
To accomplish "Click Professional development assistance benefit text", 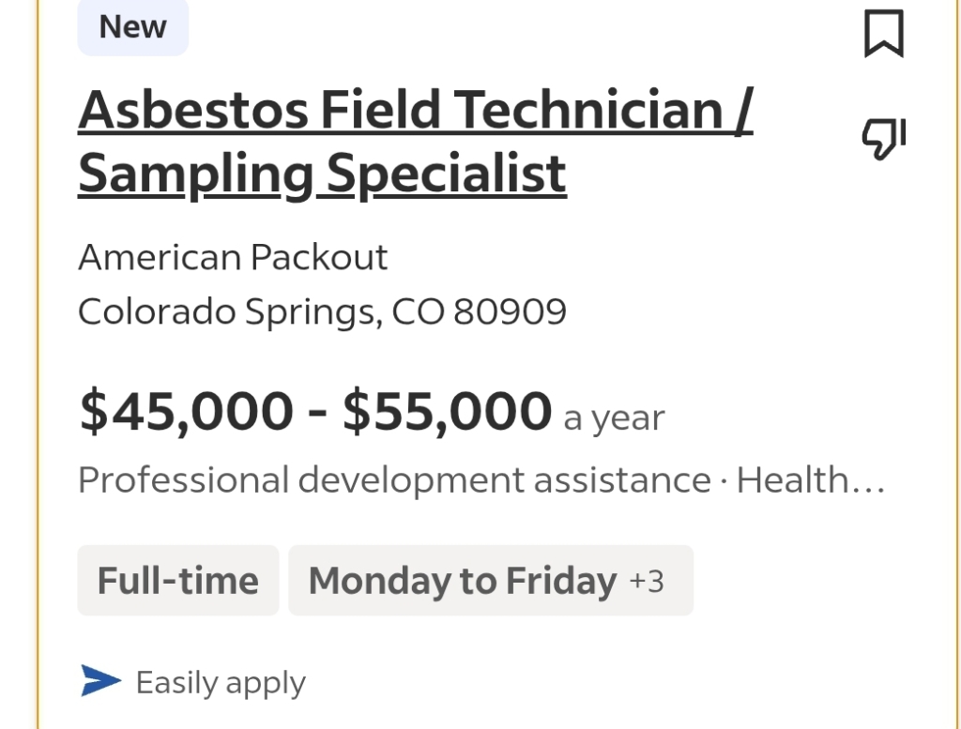I will click(395, 479).
